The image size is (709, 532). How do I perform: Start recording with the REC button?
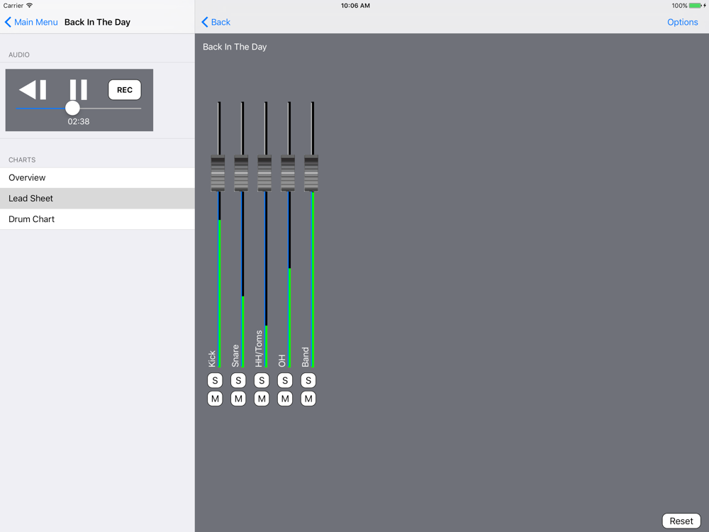[125, 90]
